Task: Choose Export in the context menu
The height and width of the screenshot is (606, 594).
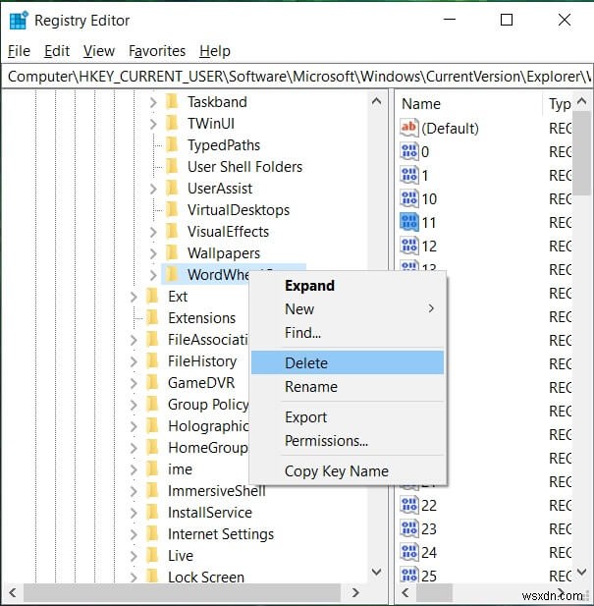Action: (348, 417)
